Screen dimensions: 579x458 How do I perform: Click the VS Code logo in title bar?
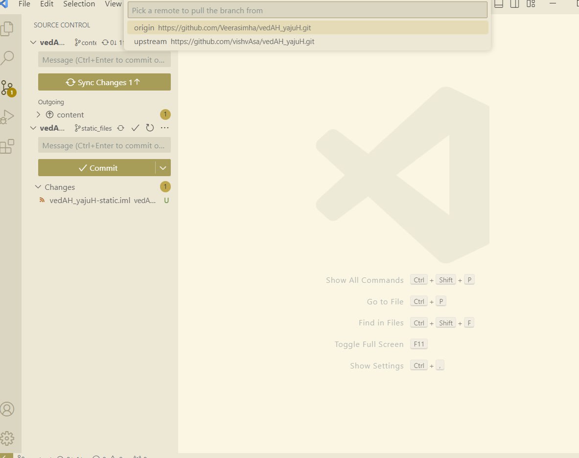coord(4,4)
